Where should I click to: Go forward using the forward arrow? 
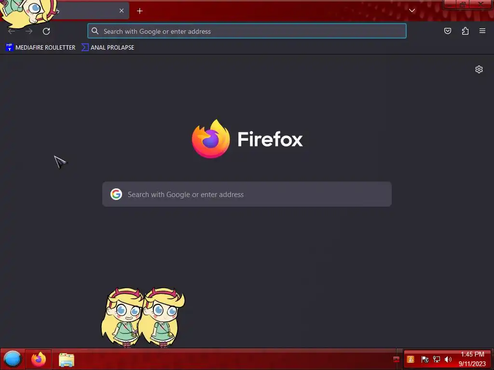(29, 31)
